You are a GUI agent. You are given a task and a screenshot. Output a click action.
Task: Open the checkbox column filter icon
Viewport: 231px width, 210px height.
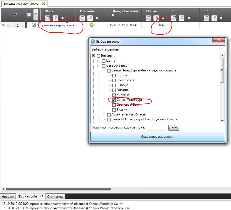tap(36, 15)
